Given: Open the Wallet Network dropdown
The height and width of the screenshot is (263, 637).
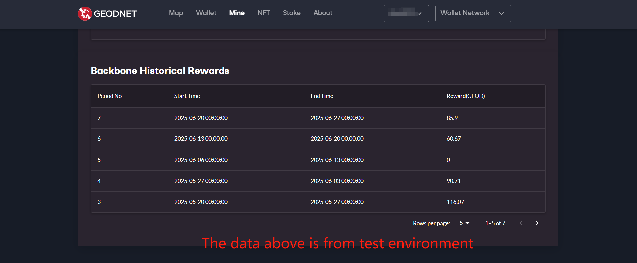Looking at the screenshot, I should click(x=473, y=13).
